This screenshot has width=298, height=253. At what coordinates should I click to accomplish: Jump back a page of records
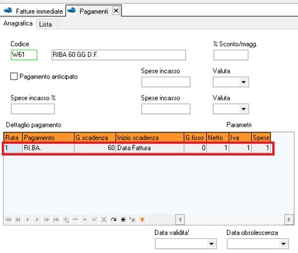(x=18, y=220)
